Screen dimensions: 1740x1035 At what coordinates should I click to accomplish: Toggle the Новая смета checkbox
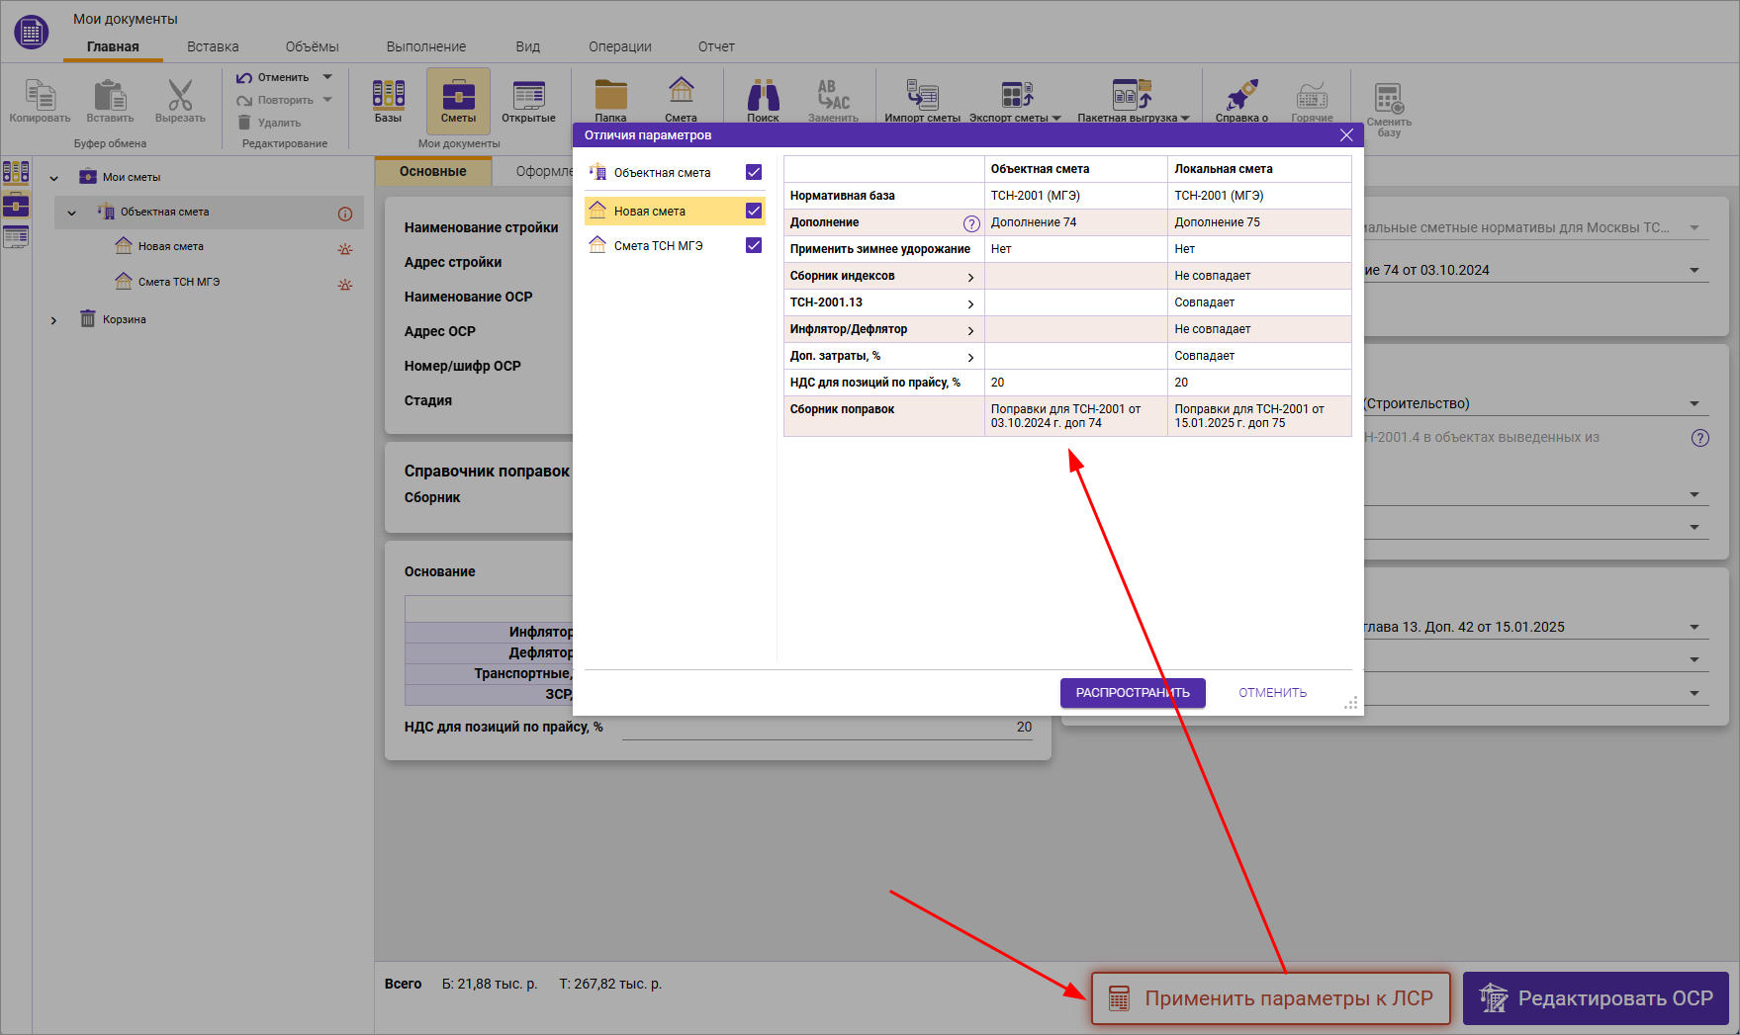coord(754,211)
